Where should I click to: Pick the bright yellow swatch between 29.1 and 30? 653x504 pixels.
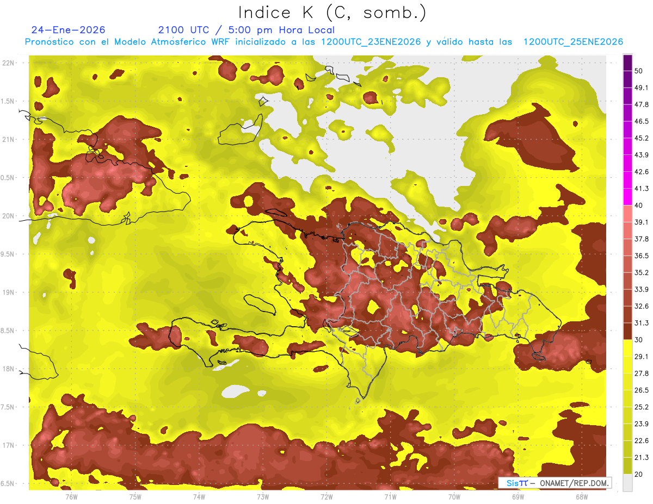click(627, 348)
